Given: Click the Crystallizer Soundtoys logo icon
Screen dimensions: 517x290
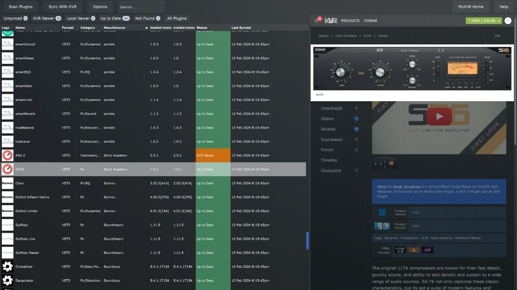Looking at the screenshot, I should pyautogui.click(x=7, y=266).
